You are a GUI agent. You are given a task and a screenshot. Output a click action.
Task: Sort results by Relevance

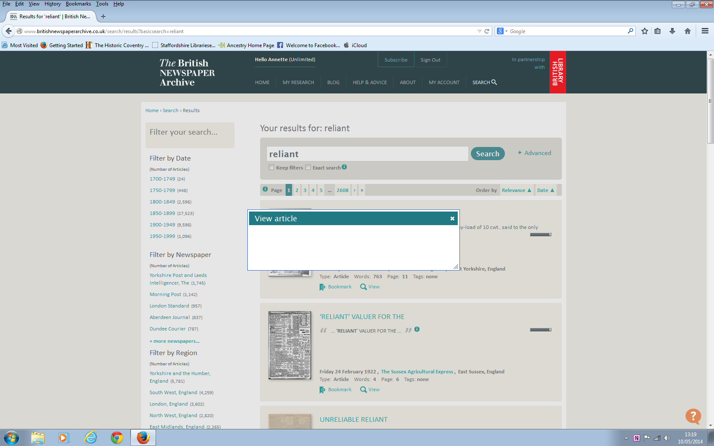point(516,190)
